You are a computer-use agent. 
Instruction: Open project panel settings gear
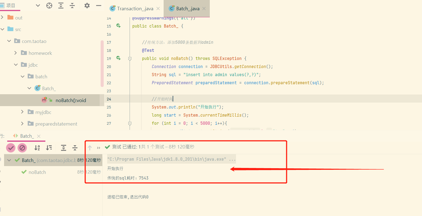[x=87, y=5]
